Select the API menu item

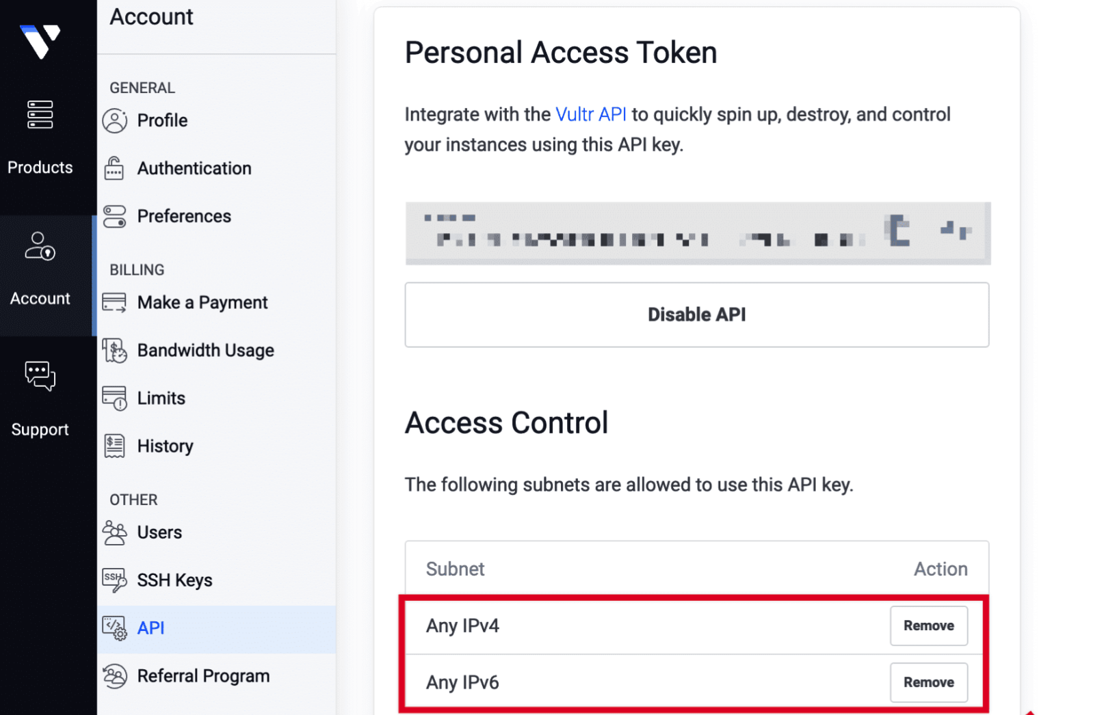point(150,628)
